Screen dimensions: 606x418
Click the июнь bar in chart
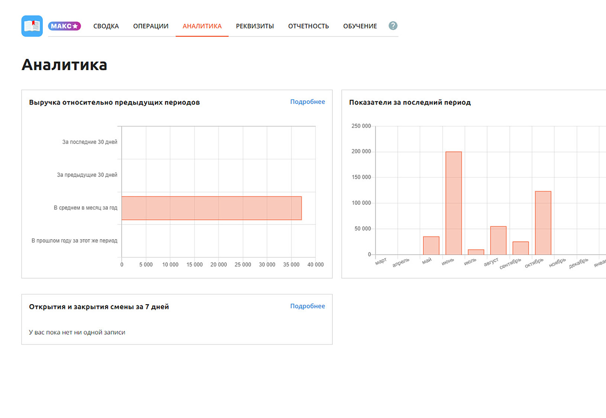tap(454, 203)
